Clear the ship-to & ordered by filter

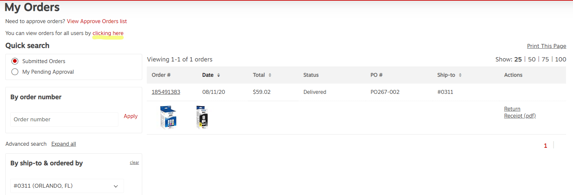134,162
